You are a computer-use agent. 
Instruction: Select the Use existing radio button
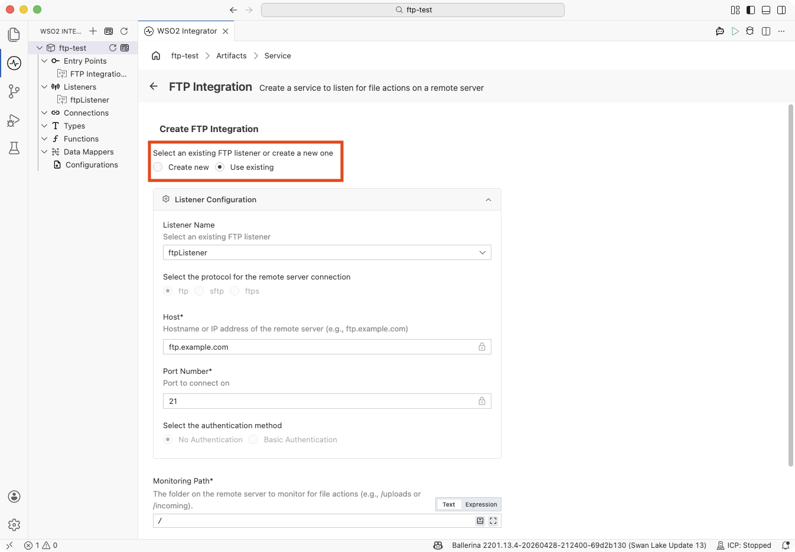point(220,167)
